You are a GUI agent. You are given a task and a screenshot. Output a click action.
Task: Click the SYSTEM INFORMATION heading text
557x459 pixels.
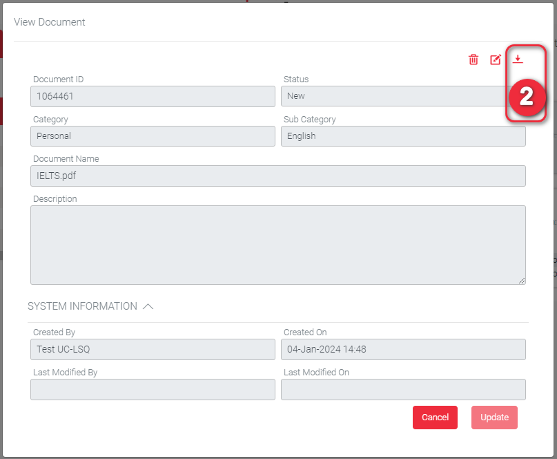[x=82, y=306]
